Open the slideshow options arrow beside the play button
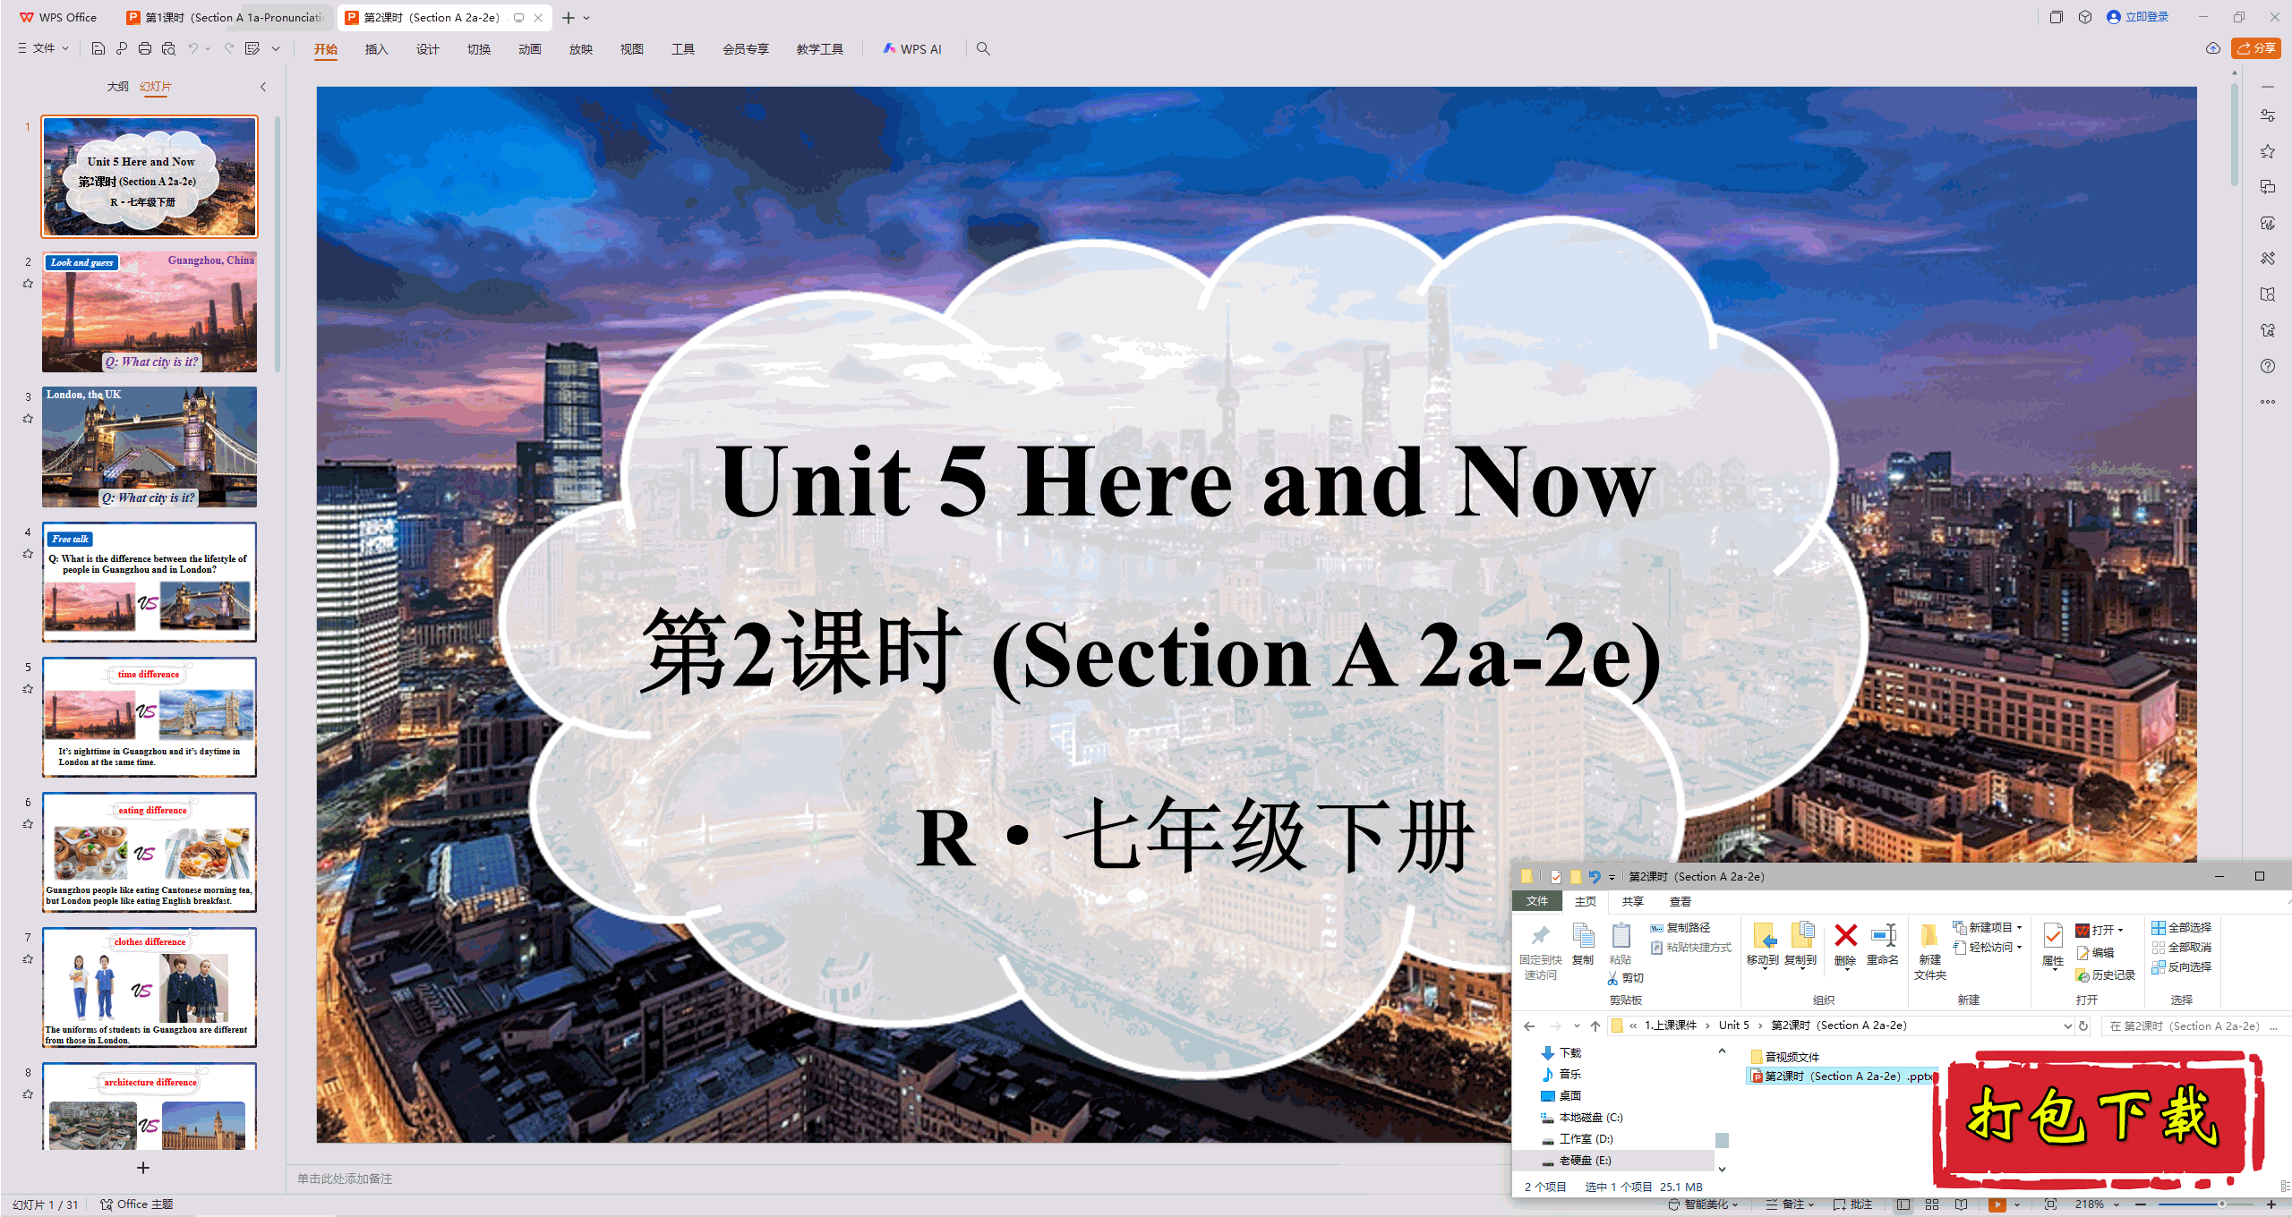 pos(2017,1204)
